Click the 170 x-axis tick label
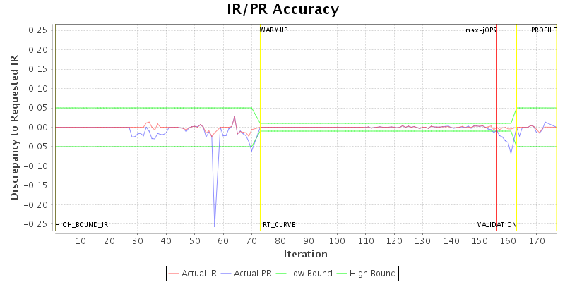The height and width of the screenshot is (282, 565). pyautogui.click(x=537, y=241)
